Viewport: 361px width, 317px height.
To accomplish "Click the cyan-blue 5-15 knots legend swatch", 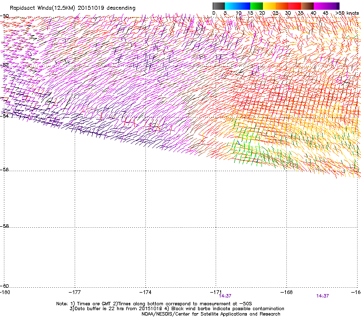I will point(238,6).
